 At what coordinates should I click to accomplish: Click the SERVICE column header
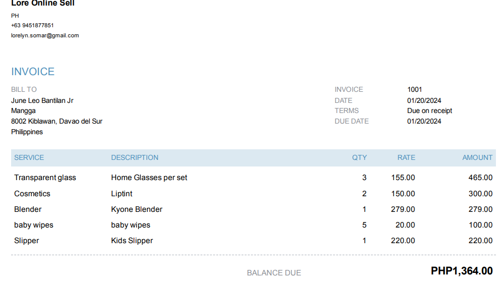29,157
